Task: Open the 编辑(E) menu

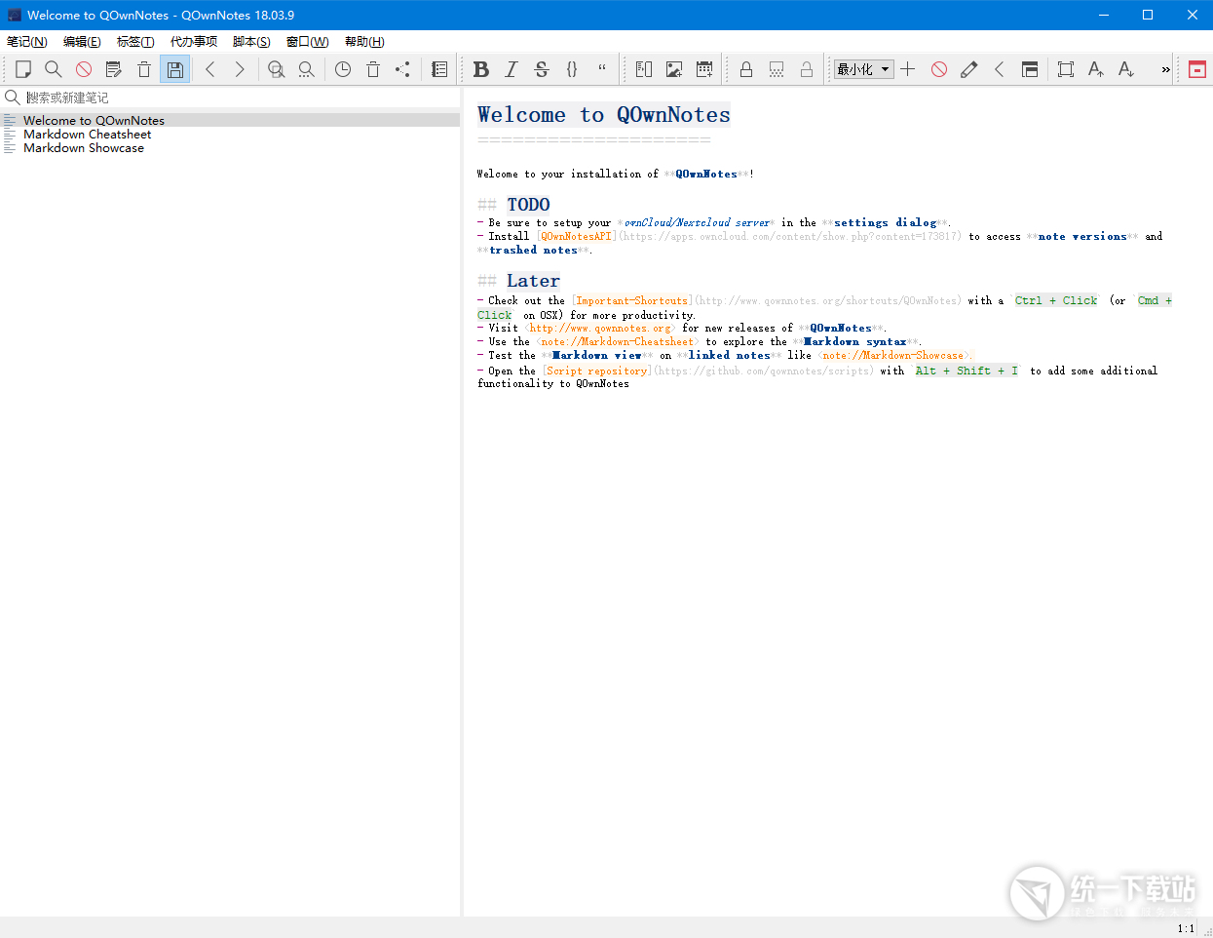Action: click(x=82, y=42)
